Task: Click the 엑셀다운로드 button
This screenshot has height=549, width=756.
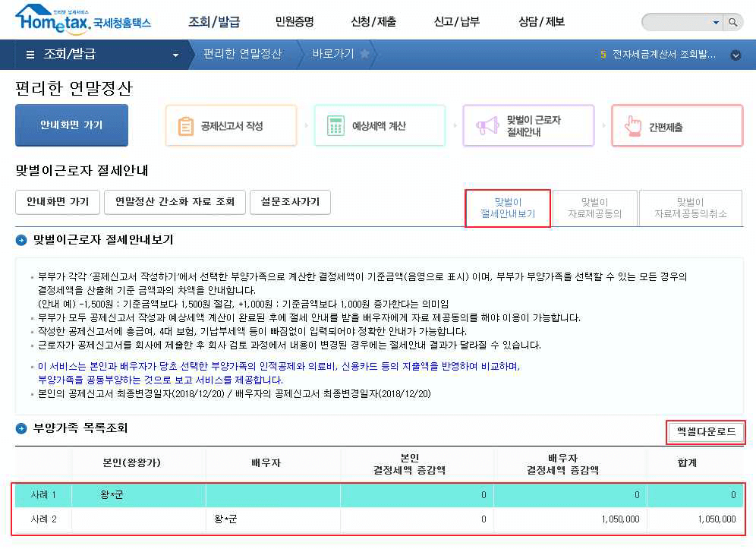Action: [x=705, y=432]
